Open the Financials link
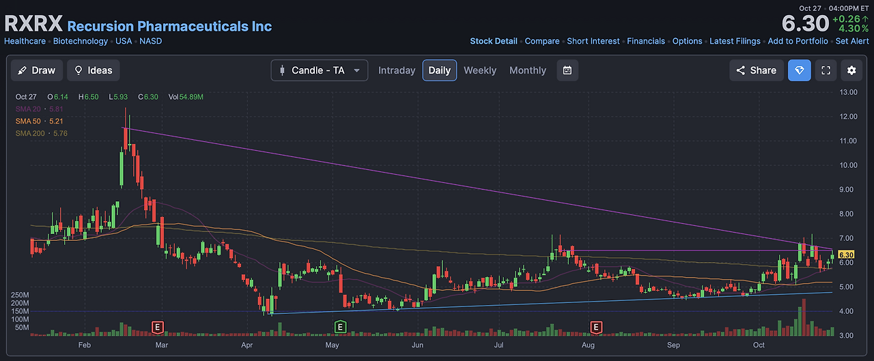 click(646, 41)
